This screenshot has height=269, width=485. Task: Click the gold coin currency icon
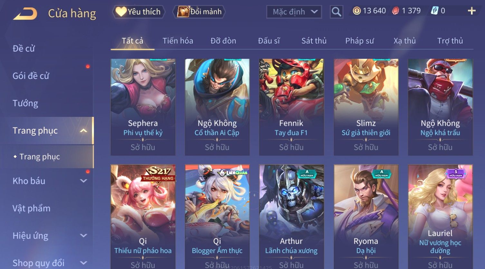357,11
